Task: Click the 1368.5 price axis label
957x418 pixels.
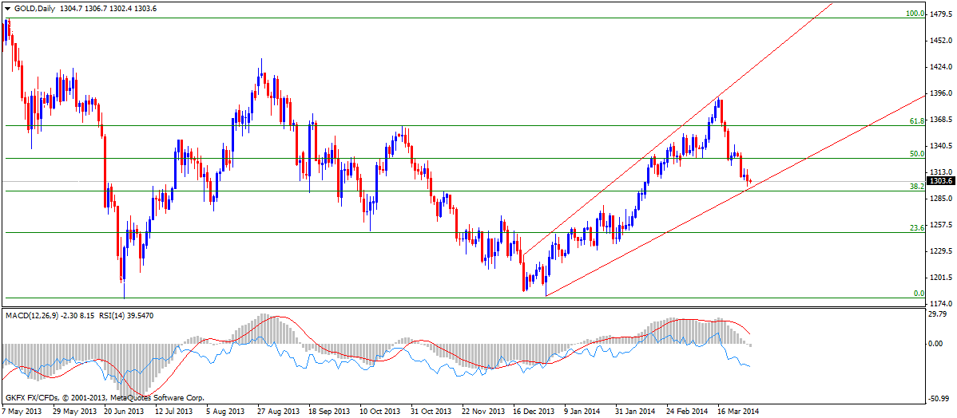Action: (943, 120)
